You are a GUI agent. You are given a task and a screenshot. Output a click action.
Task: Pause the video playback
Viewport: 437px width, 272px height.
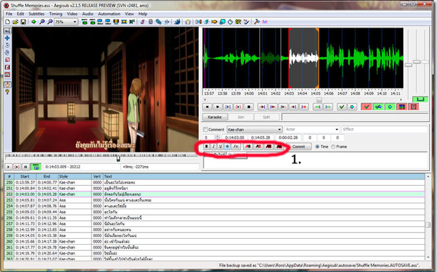26,167
